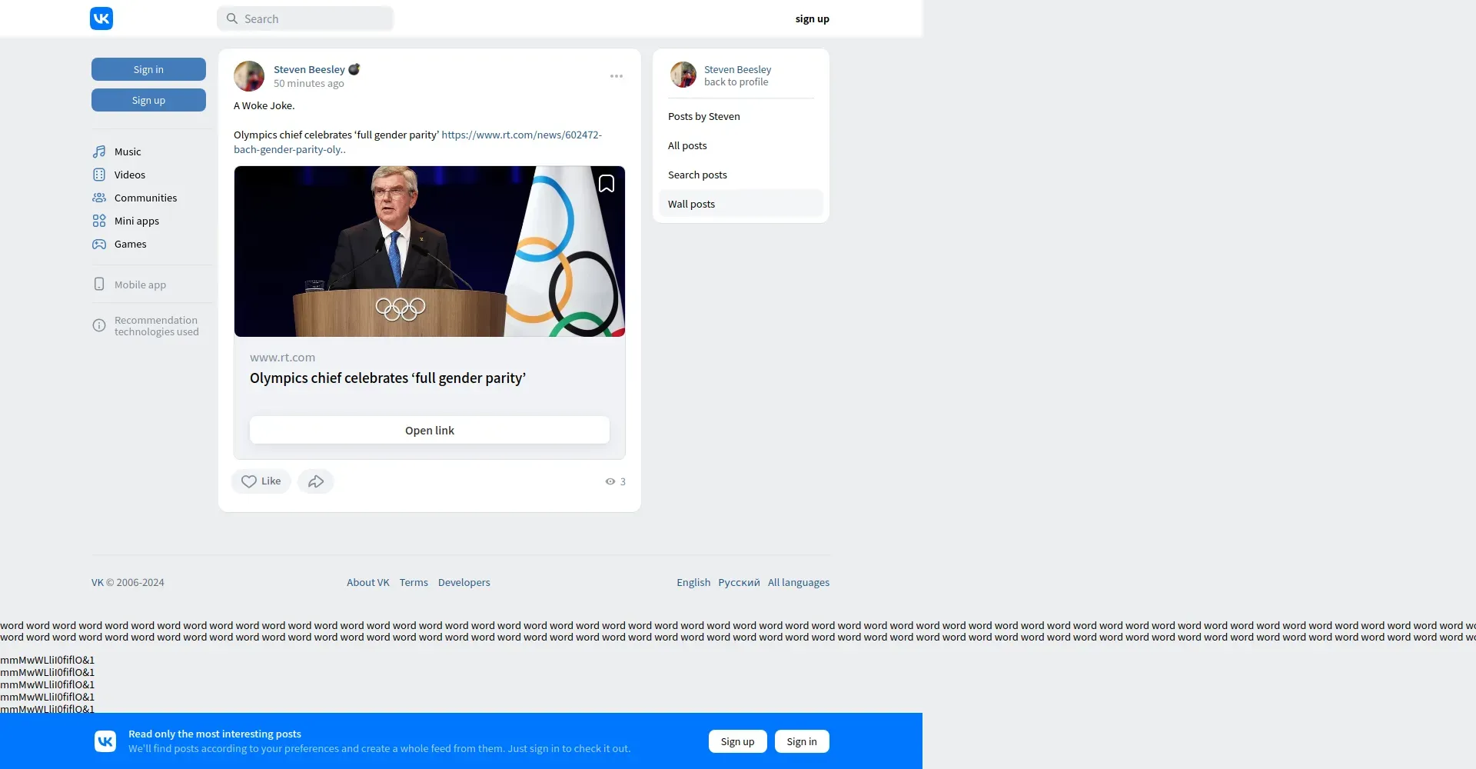Click the article title 'Olympics chief celebrates full gender parity'
Viewport: 1476px width, 769px height.
pyautogui.click(x=388, y=378)
